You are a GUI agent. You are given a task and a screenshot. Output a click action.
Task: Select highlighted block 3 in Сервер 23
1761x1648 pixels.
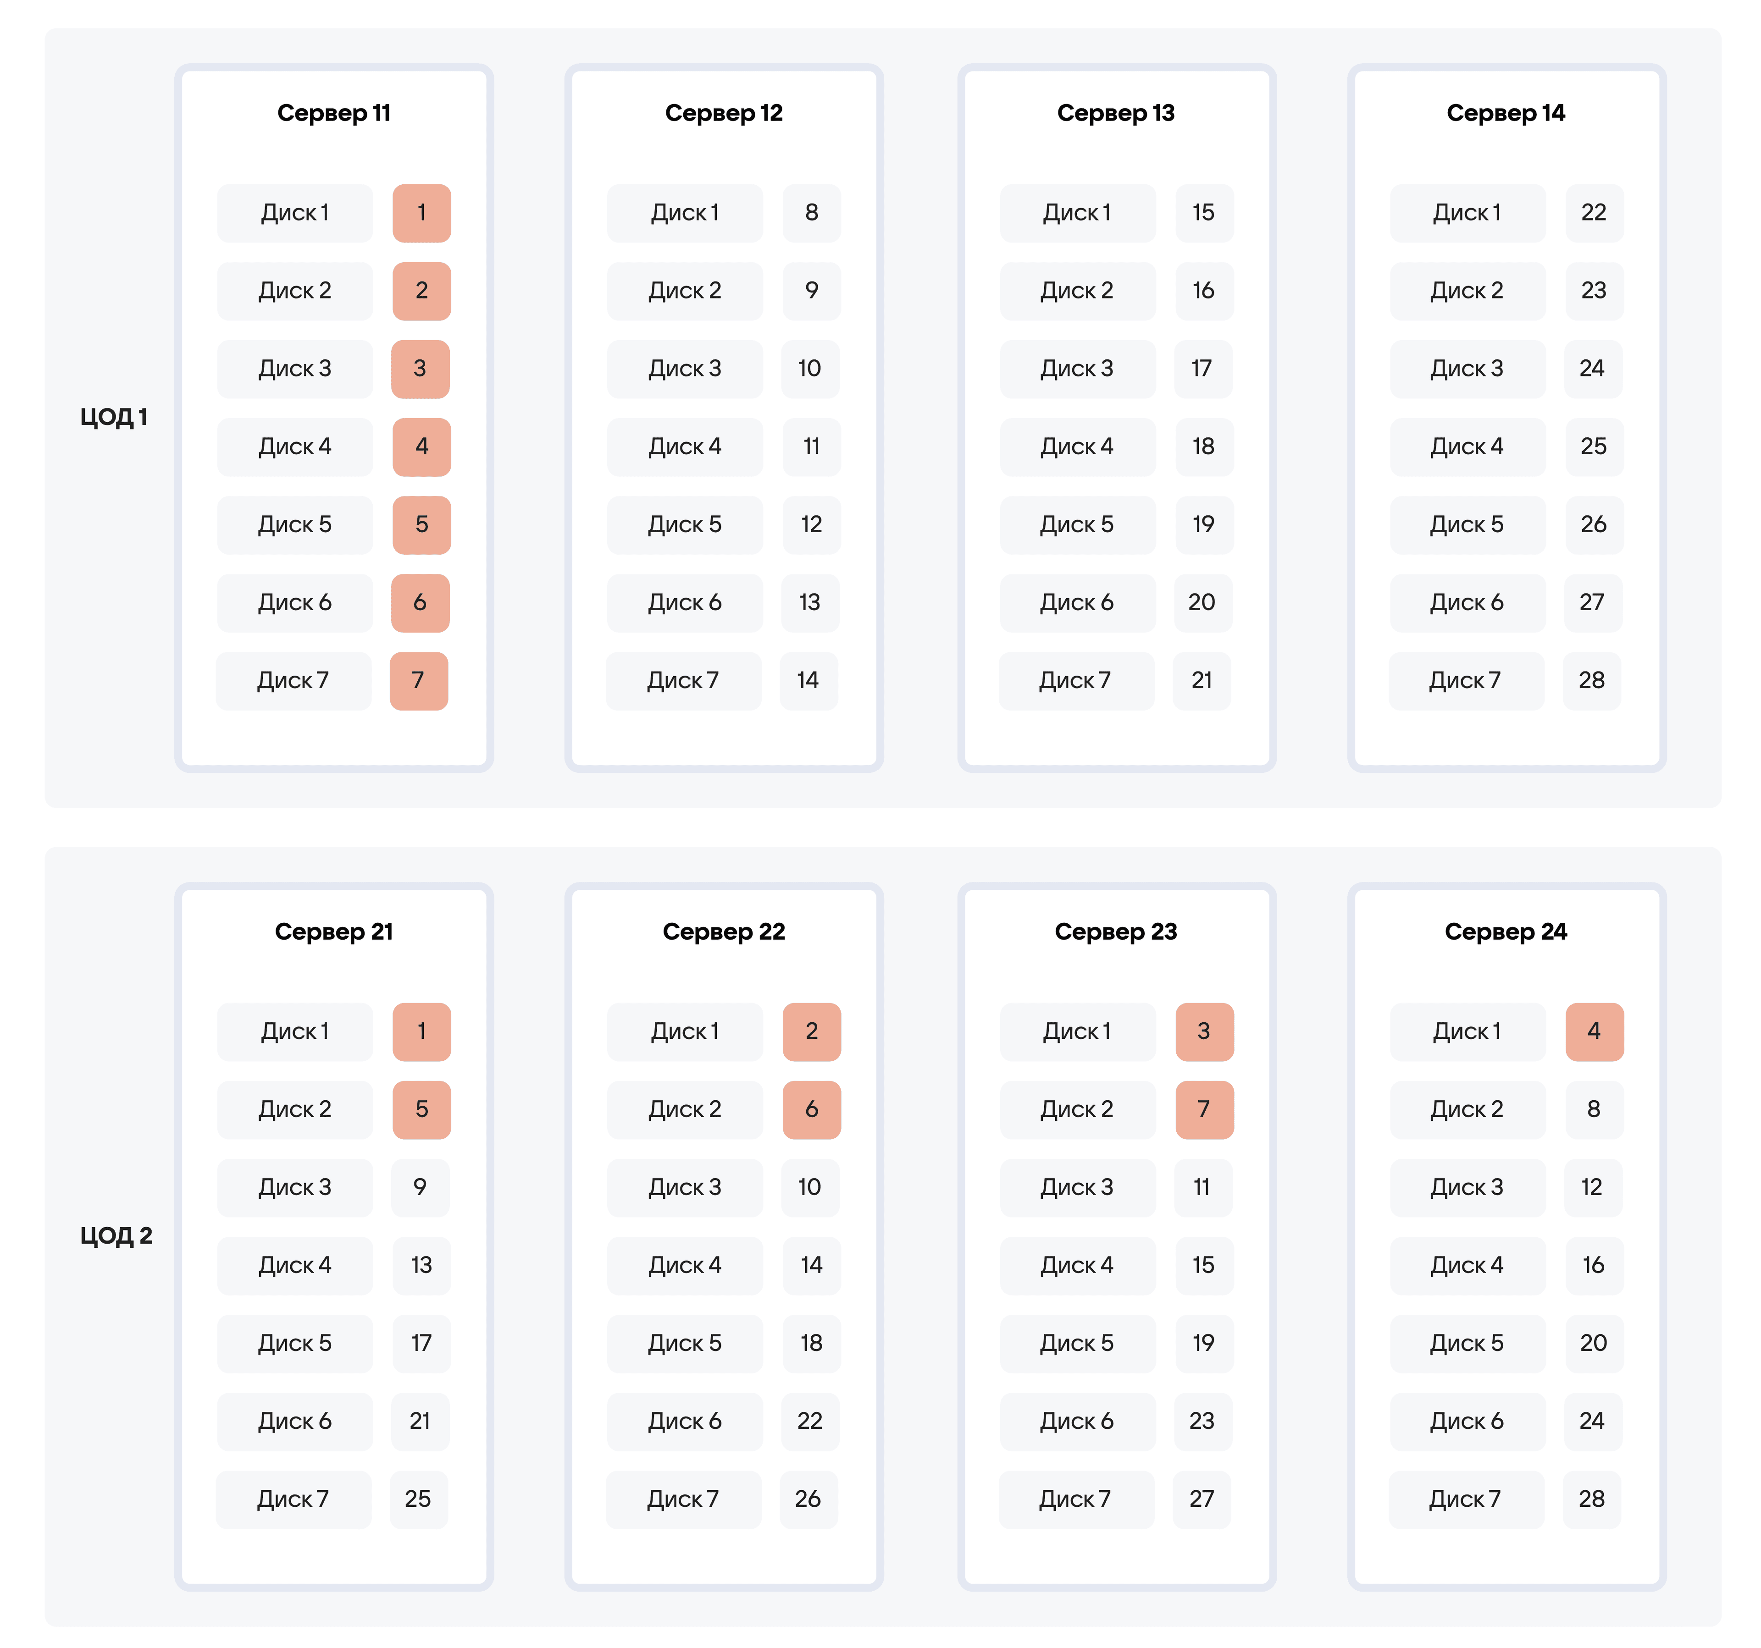click(1204, 1031)
